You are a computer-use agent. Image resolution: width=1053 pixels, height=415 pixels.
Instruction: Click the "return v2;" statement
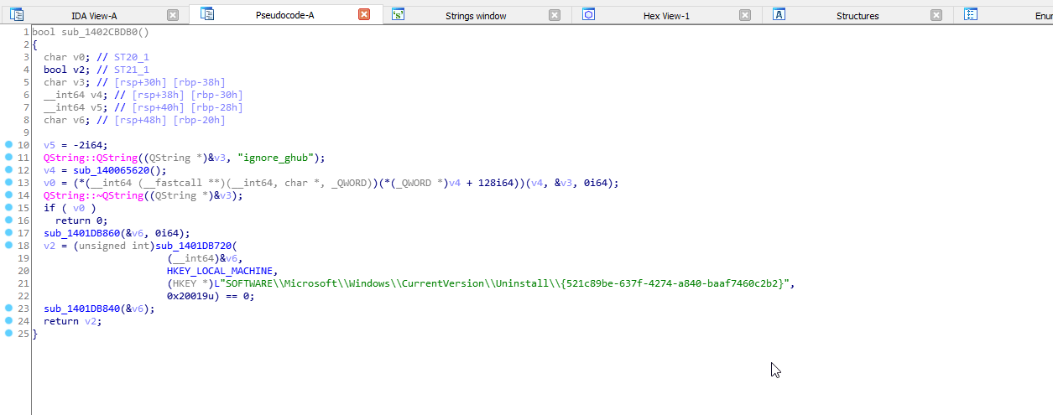73,321
